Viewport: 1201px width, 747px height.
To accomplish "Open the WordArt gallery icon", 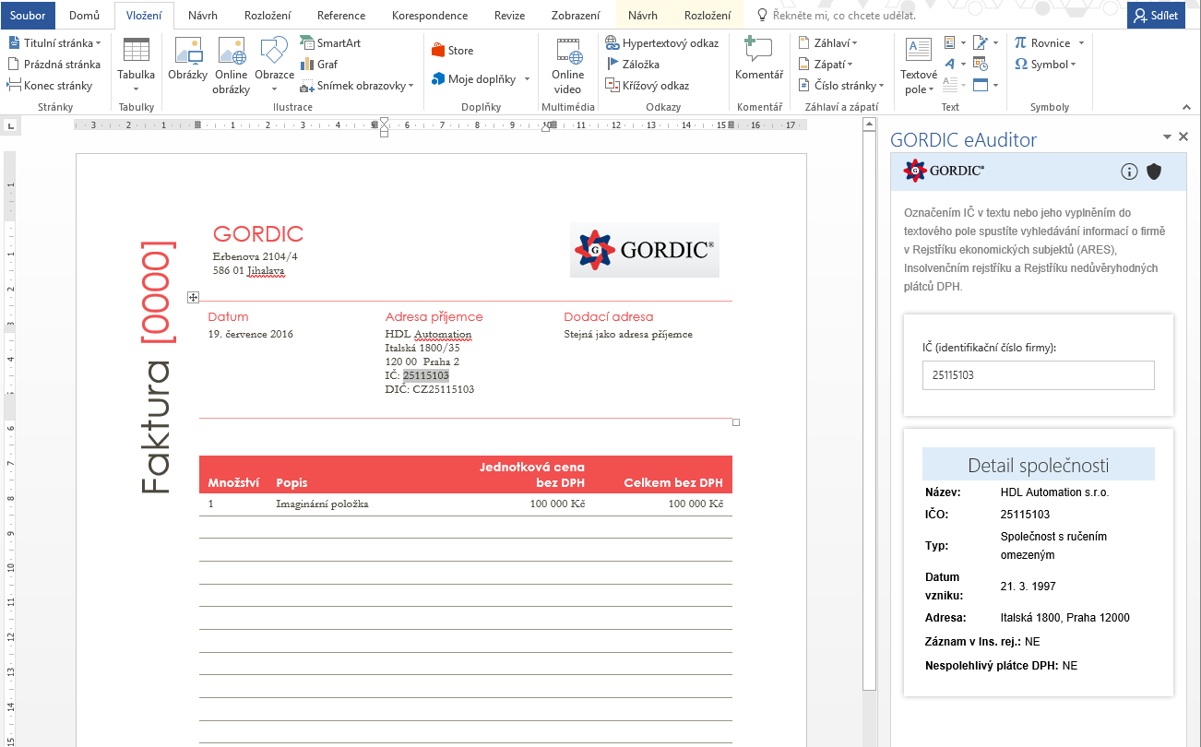I will (x=951, y=65).
